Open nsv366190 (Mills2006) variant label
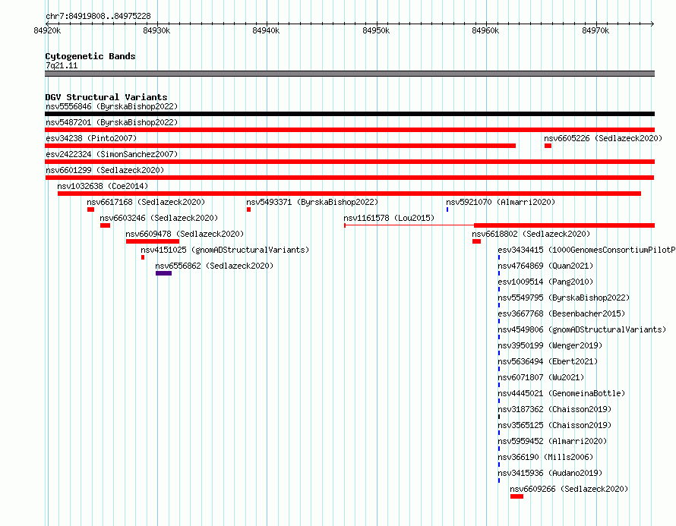Image resolution: width=676 pixels, height=526 pixels. [x=545, y=457]
